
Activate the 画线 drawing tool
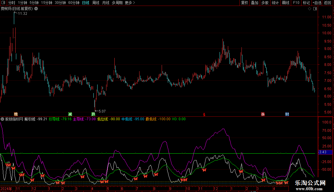click(x=286, y=3)
